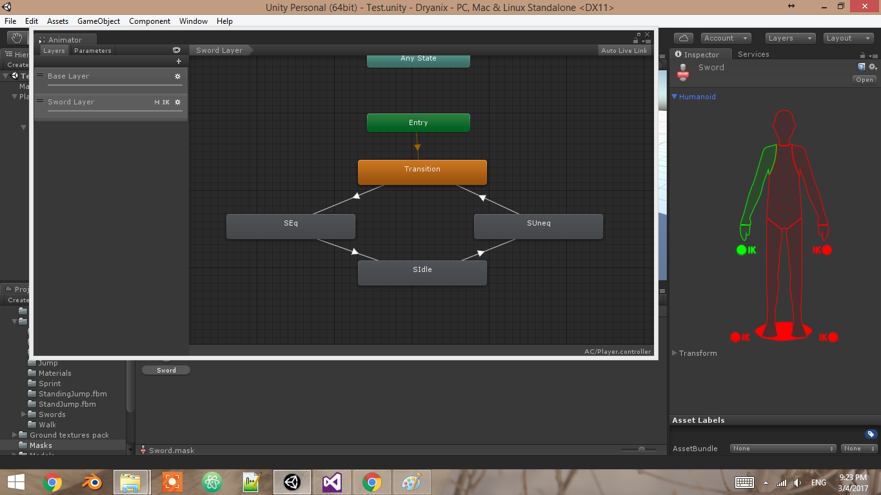
Task: Open File Explorer from taskbar
Action: (x=131, y=481)
